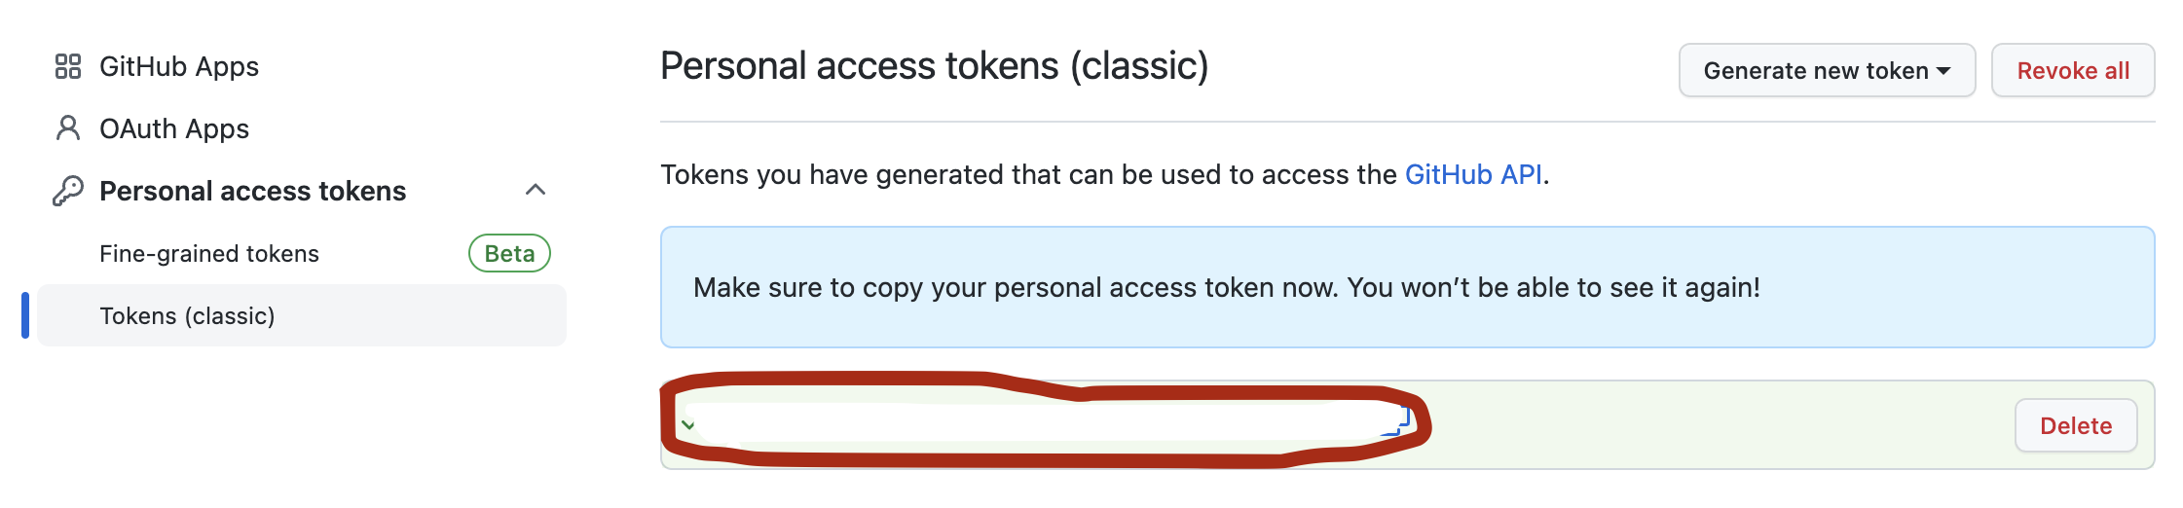Delete the newly generated token

tap(2076, 425)
